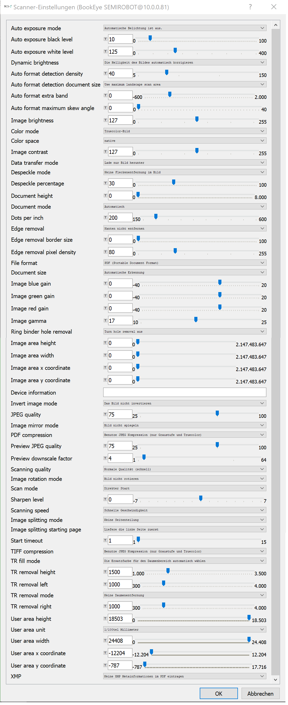Screen dimensions: 288x705
Task: Click the scroll down arrow of the settings list
Action: click(275, 679)
